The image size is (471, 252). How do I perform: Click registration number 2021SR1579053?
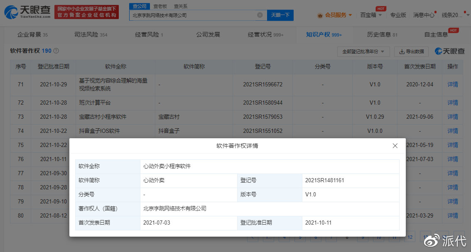pyautogui.click(x=263, y=117)
